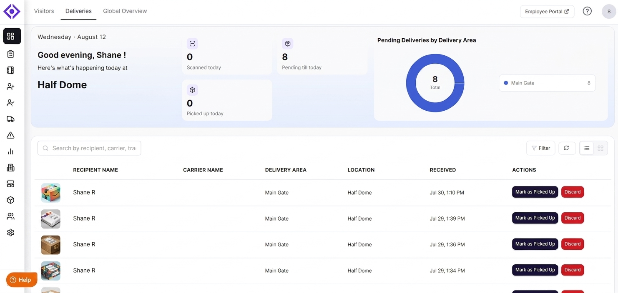Viewport: 618px width, 293px height.
Task: Click the delivery search input field
Action: pyautogui.click(x=89, y=148)
